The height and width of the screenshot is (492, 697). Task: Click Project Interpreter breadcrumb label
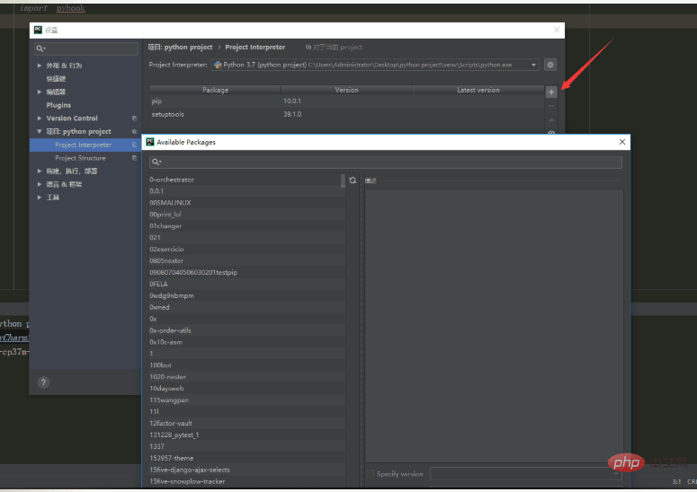pyautogui.click(x=255, y=47)
